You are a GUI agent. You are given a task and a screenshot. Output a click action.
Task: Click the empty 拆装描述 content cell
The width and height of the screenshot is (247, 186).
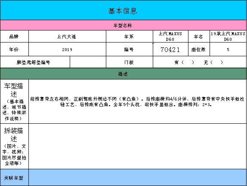[138, 146]
